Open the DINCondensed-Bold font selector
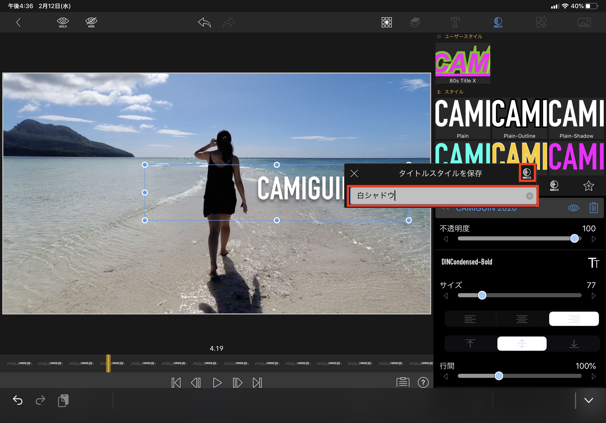Screen dimensions: 606x423 (467, 262)
